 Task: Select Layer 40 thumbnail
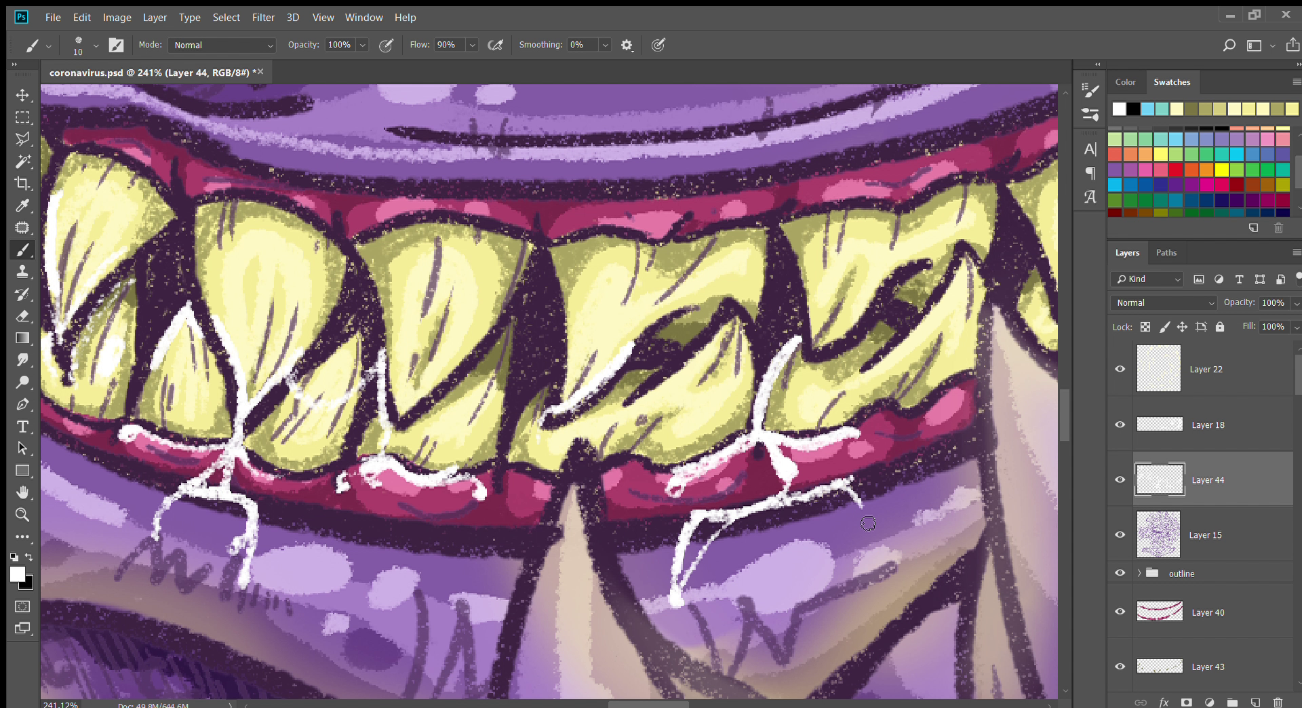1159,612
